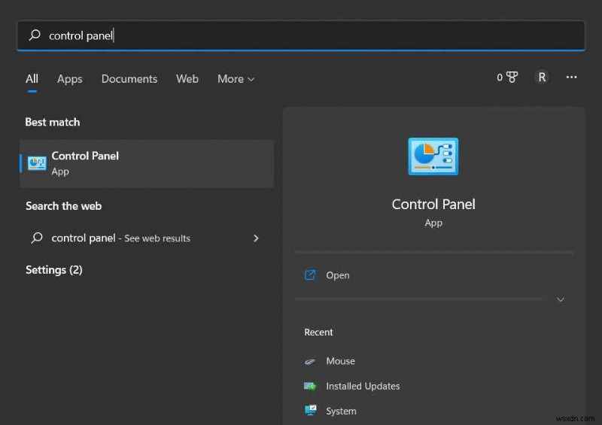Image resolution: width=602 pixels, height=425 pixels.
Task: Click the small Control Panel app icon
Action: coord(37,163)
